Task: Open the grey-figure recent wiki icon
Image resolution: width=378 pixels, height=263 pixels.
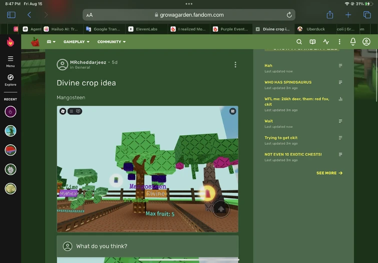Action: (11, 169)
